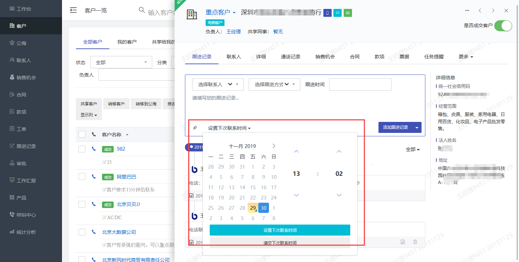This screenshot has width=519, height=262.
Task: Go to next customer with right arrow
Action: (x=493, y=11)
